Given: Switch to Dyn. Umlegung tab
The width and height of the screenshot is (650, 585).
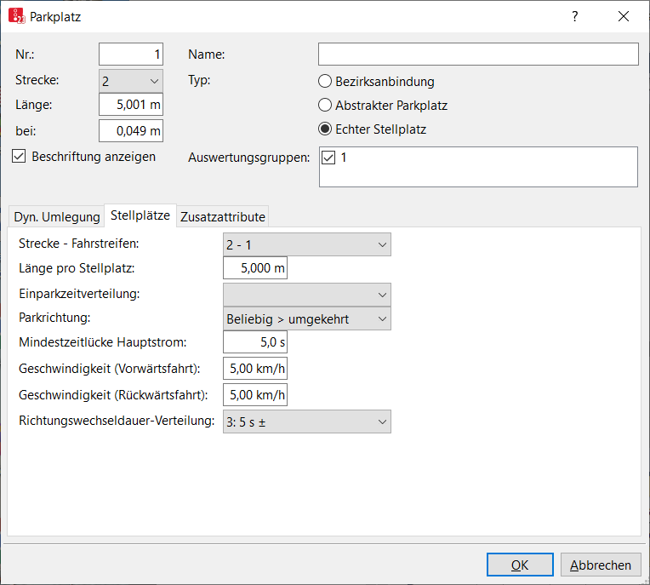Looking at the screenshot, I should pyautogui.click(x=57, y=216).
